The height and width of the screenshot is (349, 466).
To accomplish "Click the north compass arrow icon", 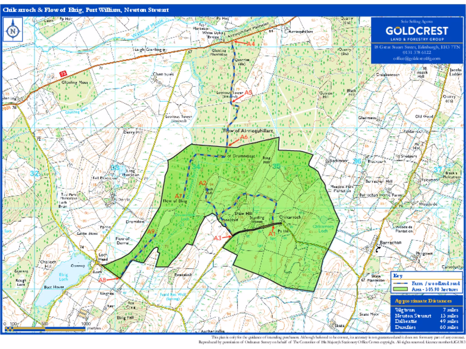I will (13, 31).
